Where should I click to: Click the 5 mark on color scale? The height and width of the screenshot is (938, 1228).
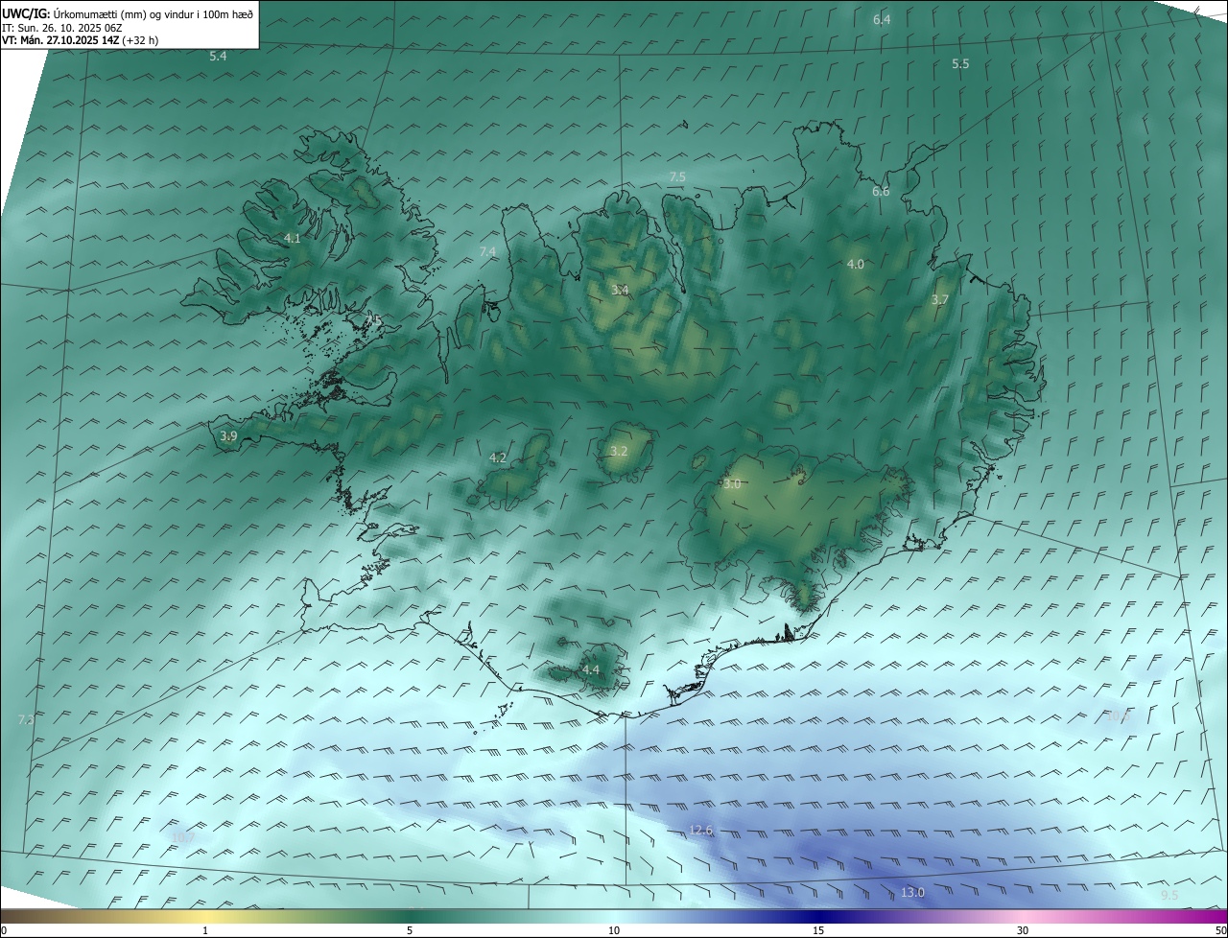pyautogui.click(x=410, y=930)
